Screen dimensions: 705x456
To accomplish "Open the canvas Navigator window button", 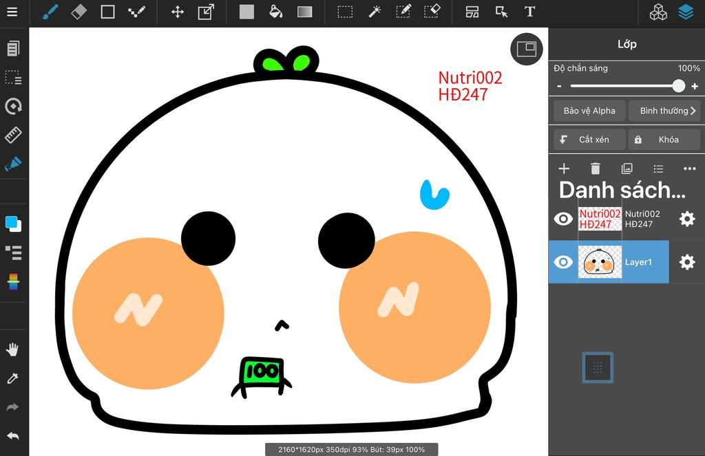I will 527,49.
